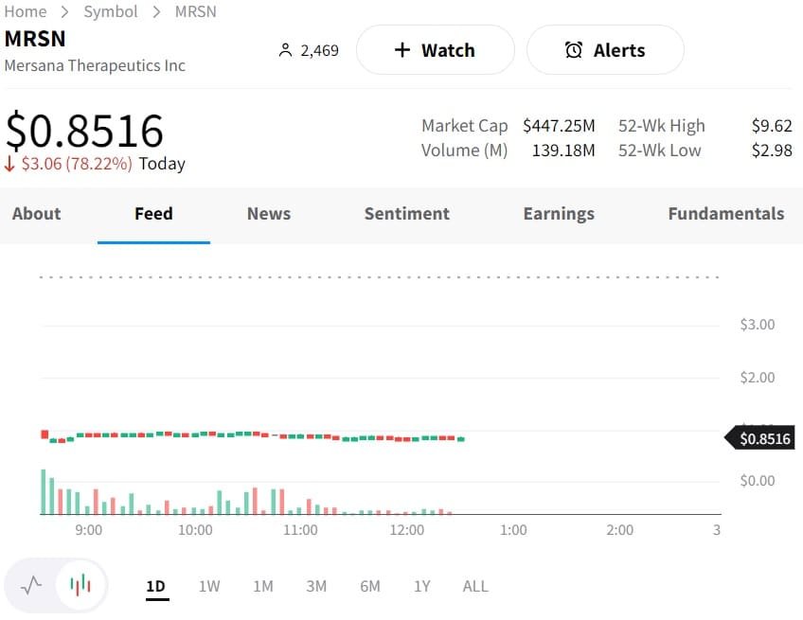Select the 6M time range

click(369, 587)
